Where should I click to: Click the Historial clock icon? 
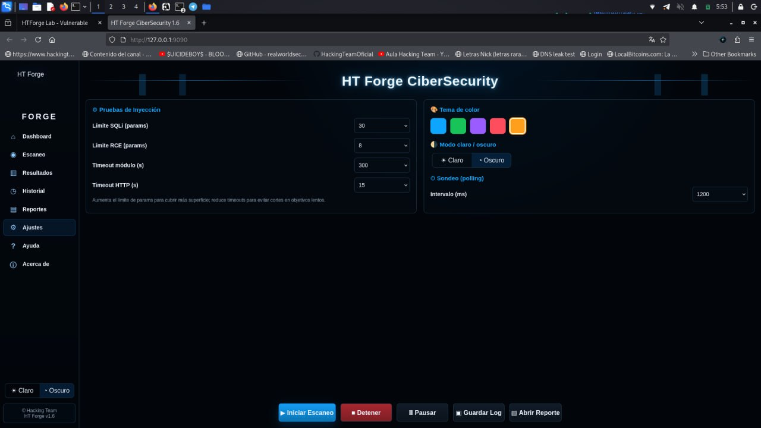point(13,191)
